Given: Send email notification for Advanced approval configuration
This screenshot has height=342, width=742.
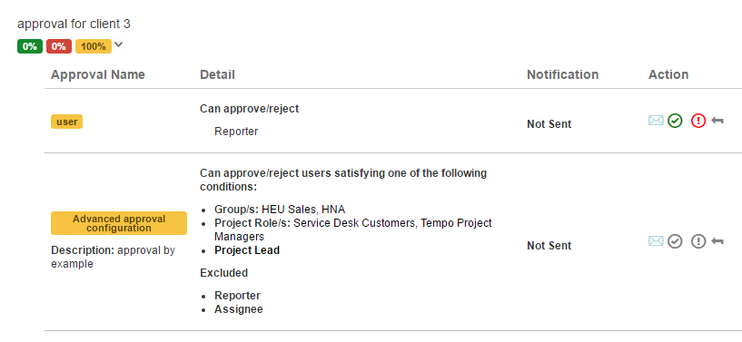Looking at the screenshot, I should click(x=656, y=241).
